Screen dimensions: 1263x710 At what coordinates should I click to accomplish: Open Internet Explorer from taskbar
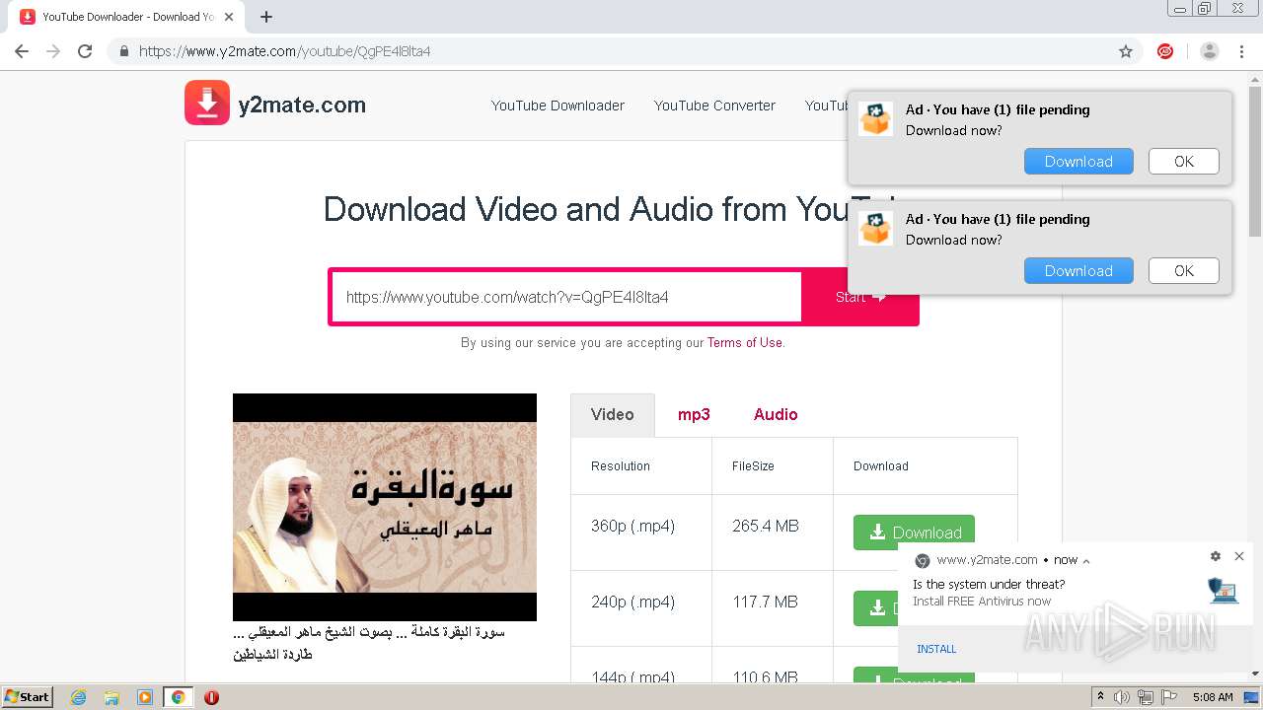(78, 697)
